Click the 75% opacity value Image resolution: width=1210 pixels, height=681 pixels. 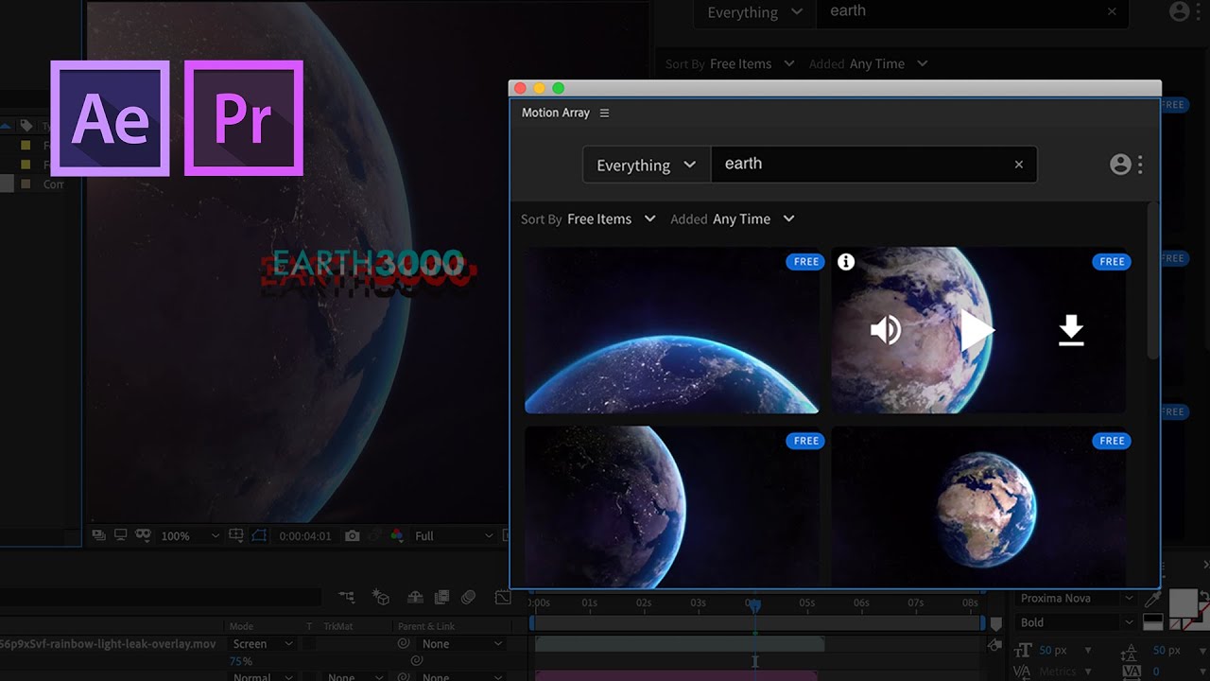pos(241,661)
